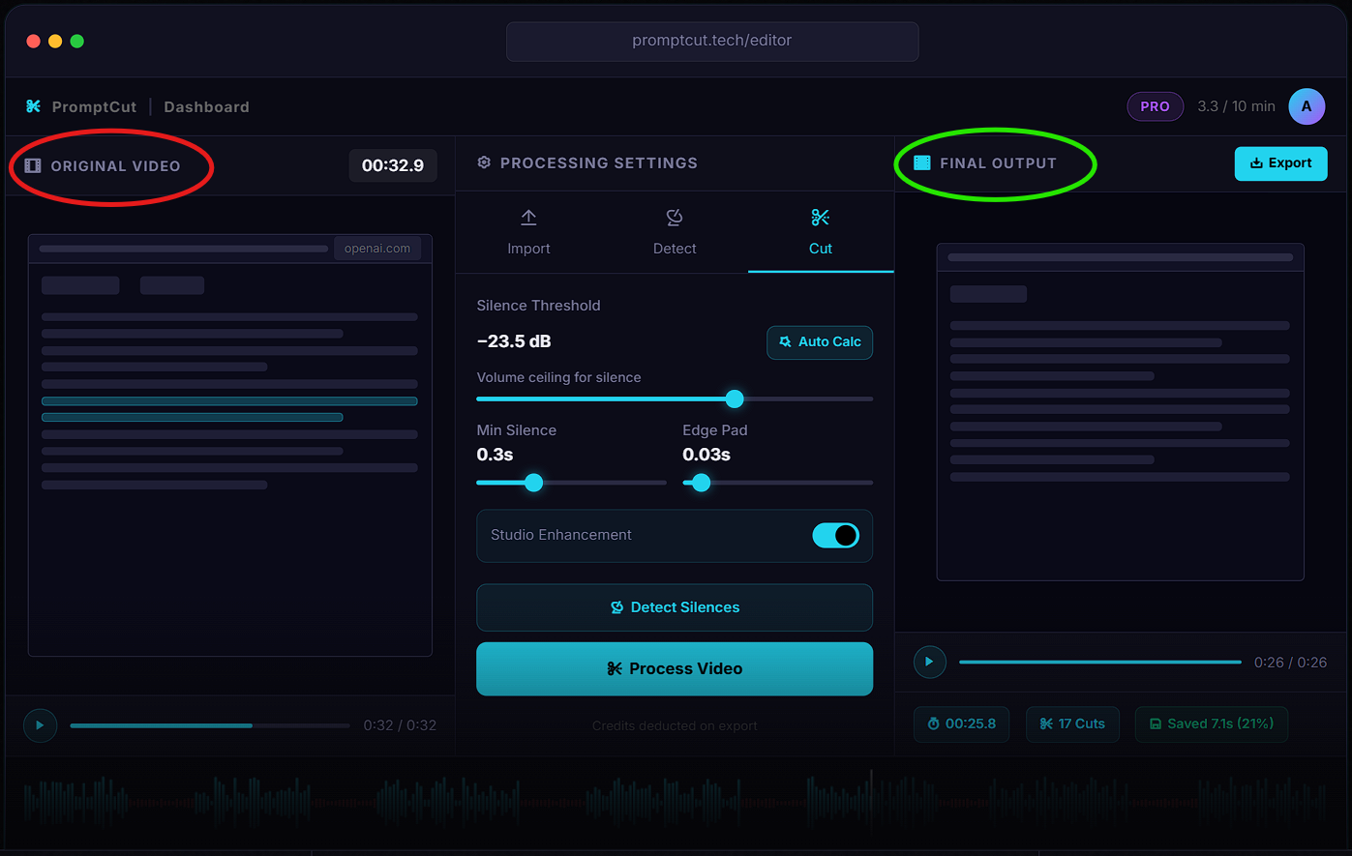Open the user avatar 'A' menu
Image resolution: width=1352 pixels, height=856 pixels.
1307,106
